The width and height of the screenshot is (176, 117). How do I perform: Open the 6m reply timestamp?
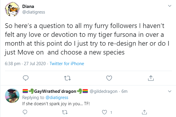124,91
